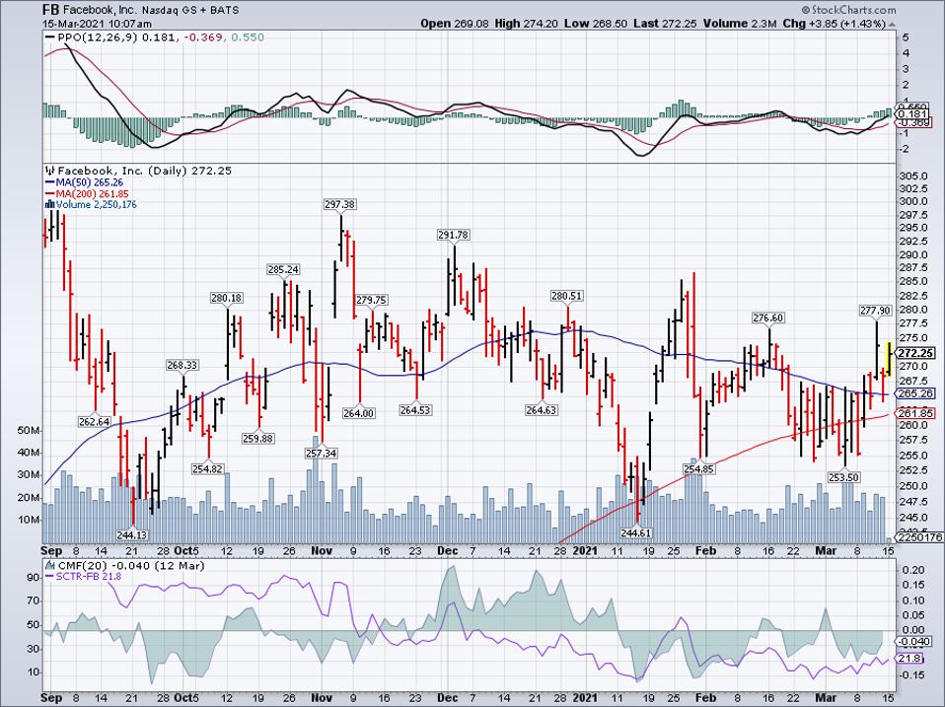Click the 276.60 price label

pos(768,318)
